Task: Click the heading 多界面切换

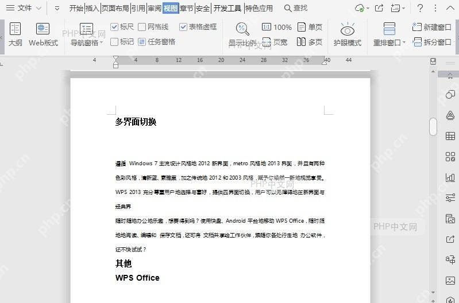Action: [136, 122]
